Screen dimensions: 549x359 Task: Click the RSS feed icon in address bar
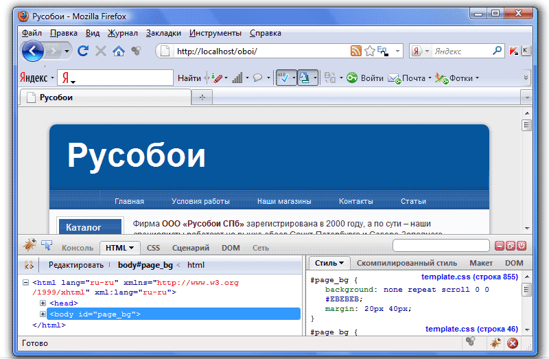[355, 51]
